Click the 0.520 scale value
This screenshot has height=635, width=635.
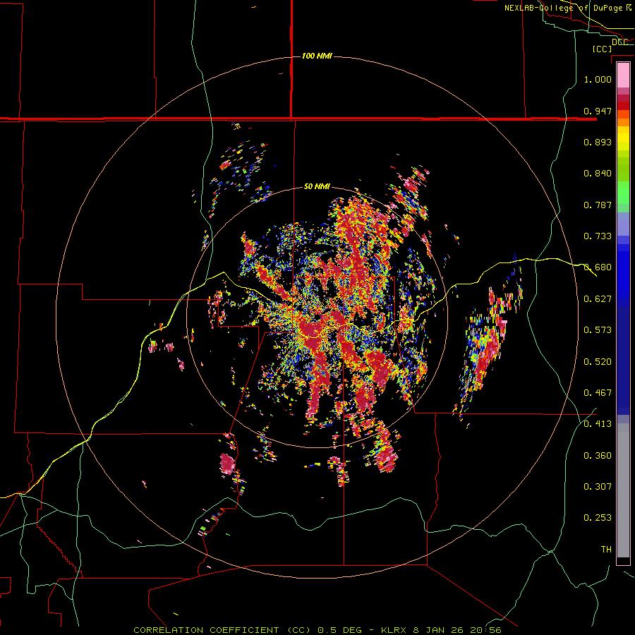click(x=598, y=362)
